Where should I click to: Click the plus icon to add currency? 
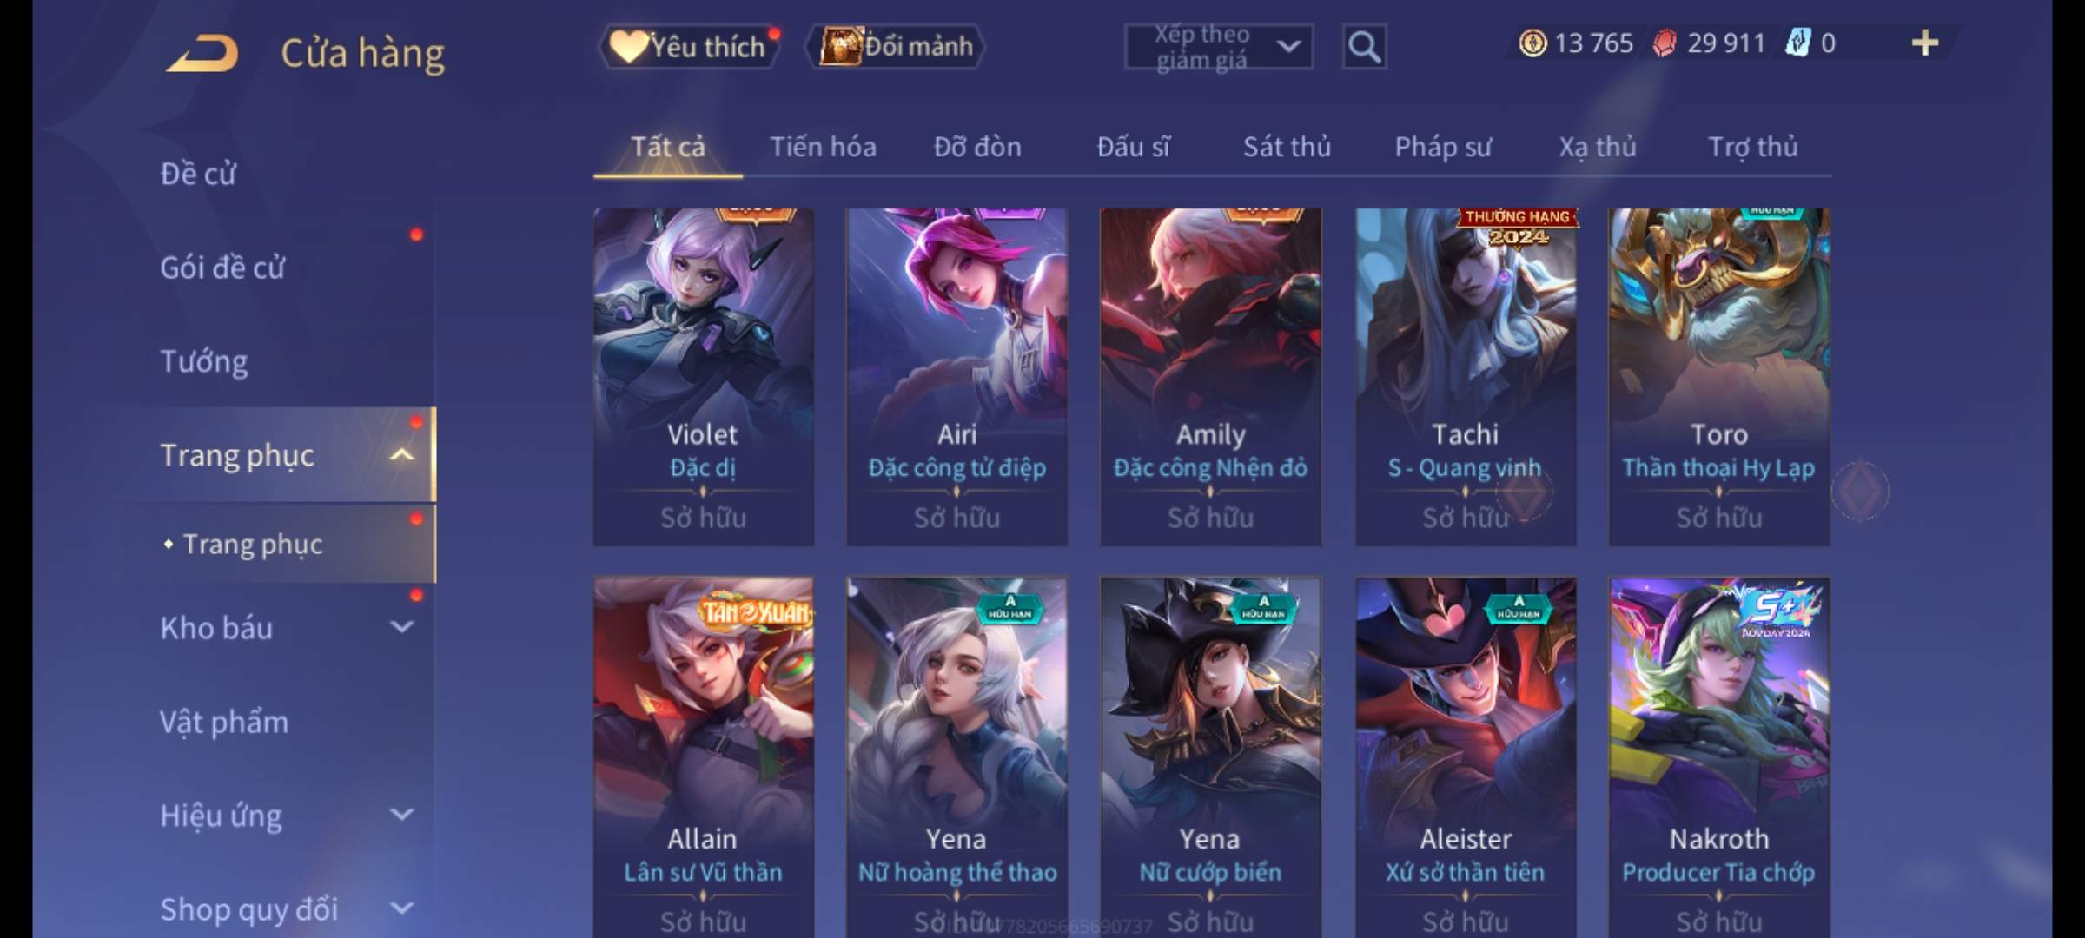1925,43
